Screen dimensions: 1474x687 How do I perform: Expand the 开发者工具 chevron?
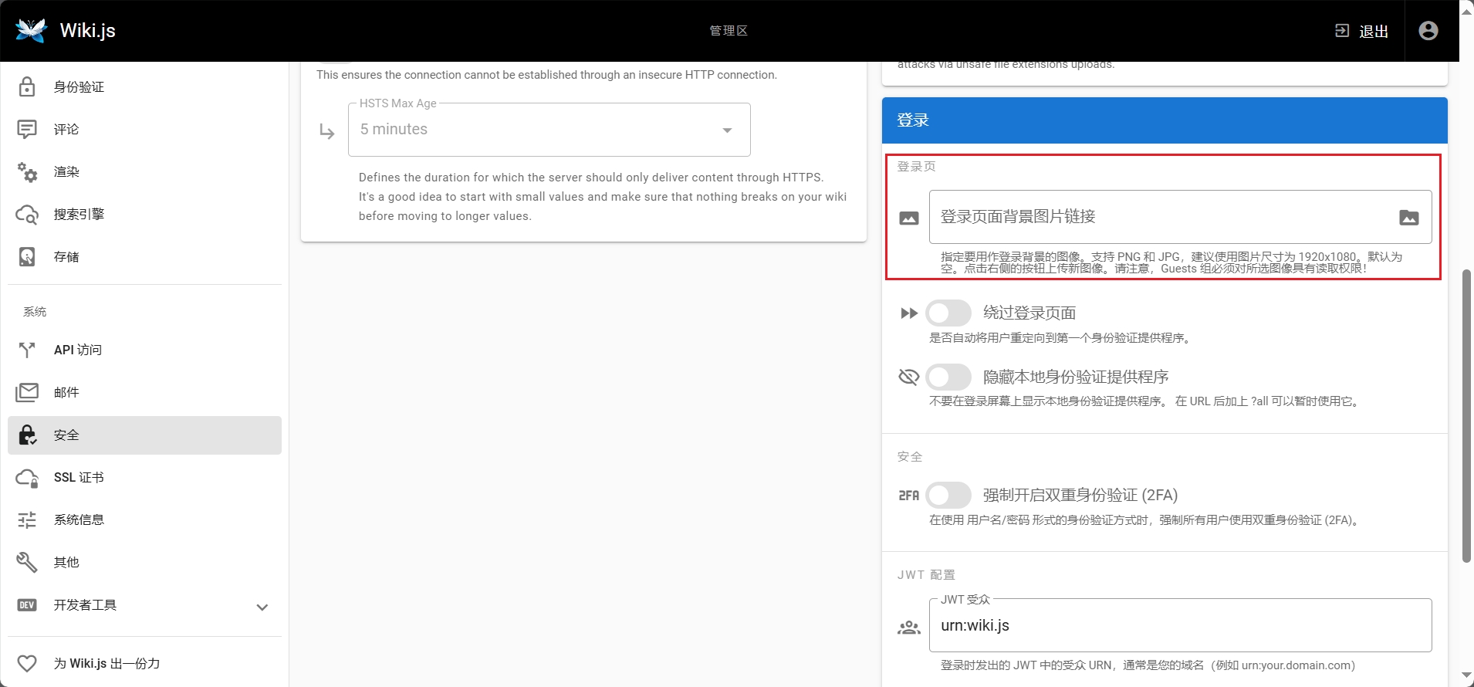click(x=262, y=607)
